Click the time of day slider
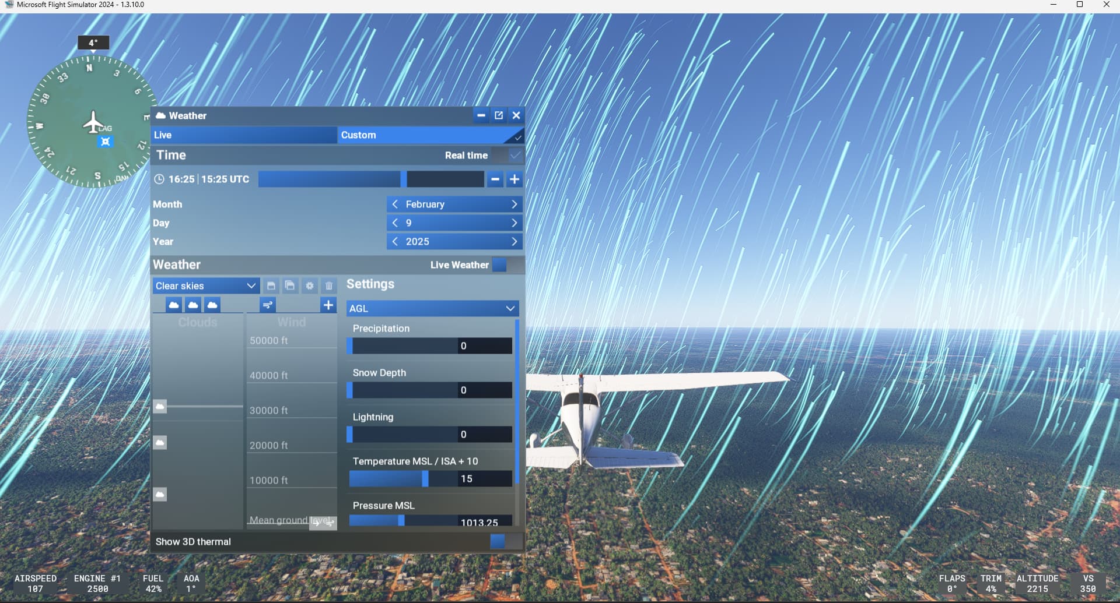The width and height of the screenshot is (1120, 603). 371,179
